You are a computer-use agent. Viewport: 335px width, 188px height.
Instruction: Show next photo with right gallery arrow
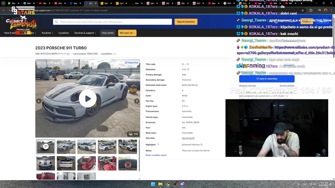137,101
